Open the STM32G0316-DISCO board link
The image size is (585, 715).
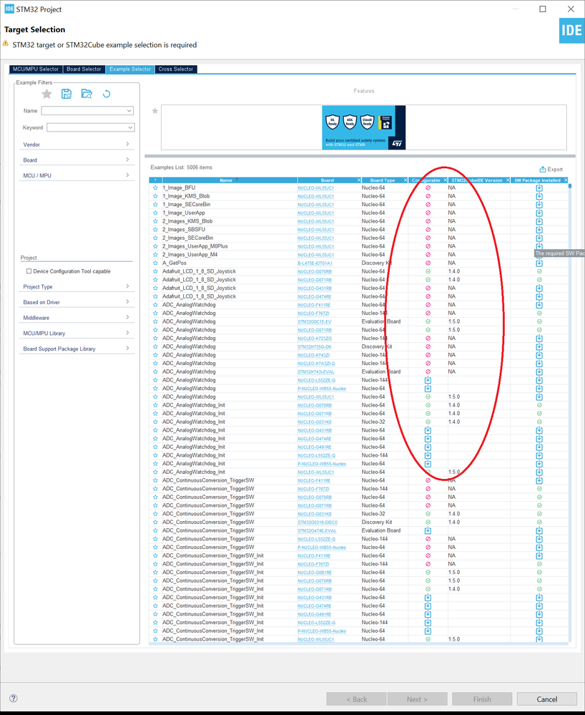point(318,522)
